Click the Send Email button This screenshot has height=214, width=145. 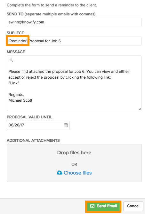[103, 206]
